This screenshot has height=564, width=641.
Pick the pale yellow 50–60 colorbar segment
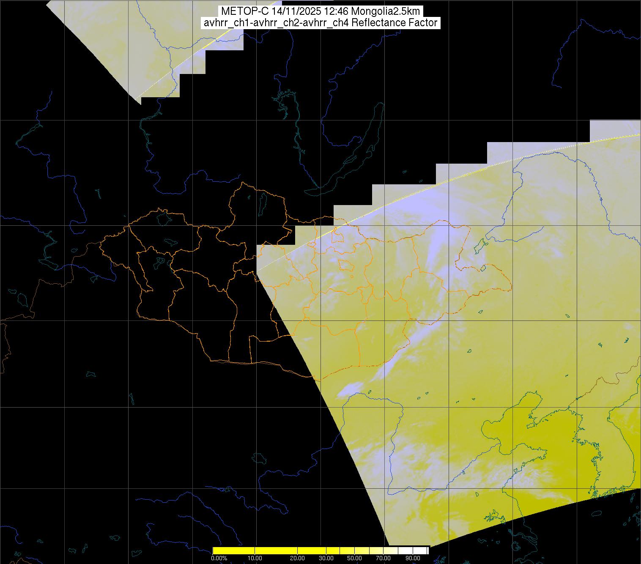coord(362,550)
